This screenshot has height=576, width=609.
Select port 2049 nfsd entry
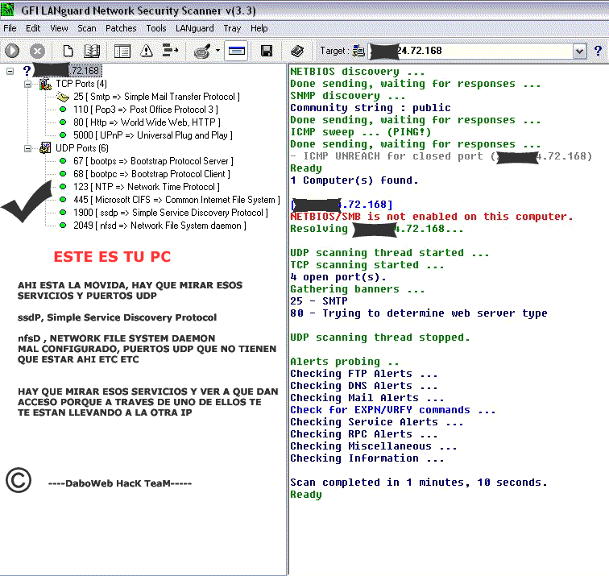159,226
